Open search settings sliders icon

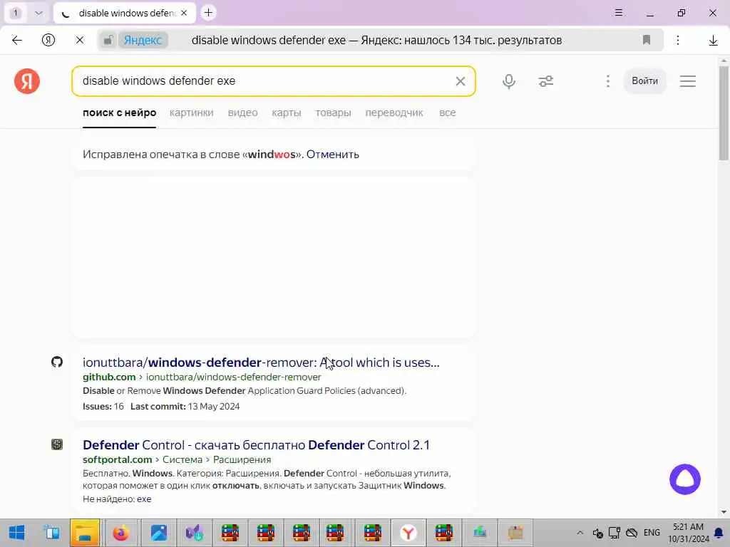(x=546, y=81)
